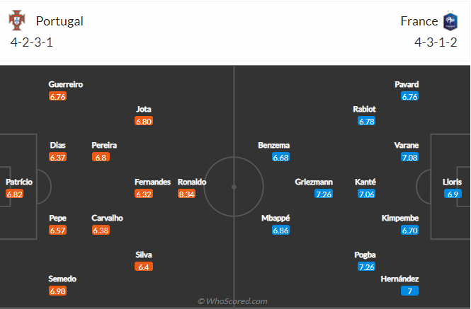
Task: Click Patrício's 6.82 rating badge
Action: point(15,194)
